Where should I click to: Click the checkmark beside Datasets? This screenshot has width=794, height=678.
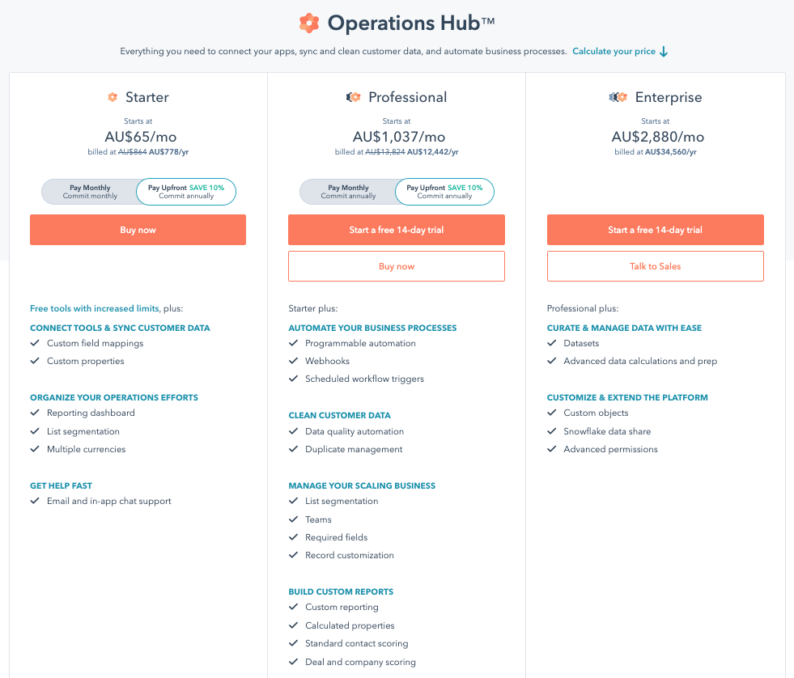552,343
